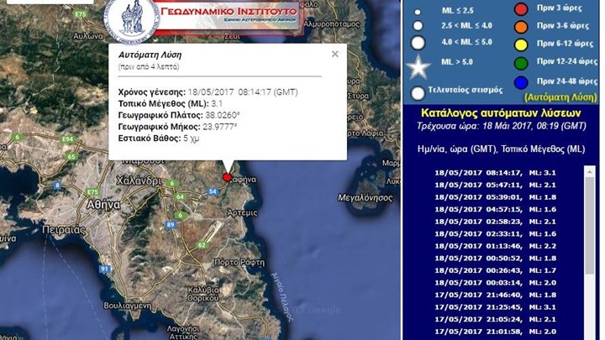Image resolution: width=605 pixels, height=340 pixels.
Task: Click the orange 'Πριν 3-6 ώρες' legend circle
Action: 521,27
